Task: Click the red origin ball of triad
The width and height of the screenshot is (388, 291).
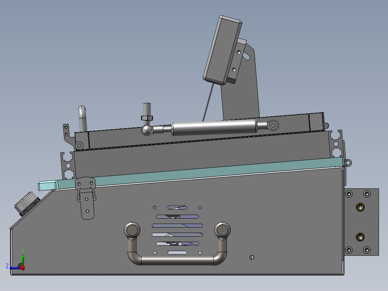Action: click(23, 268)
